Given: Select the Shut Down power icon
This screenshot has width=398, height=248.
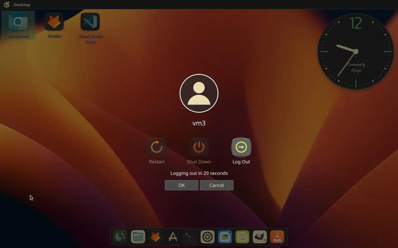Looking at the screenshot, I should (x=199, y=147).
